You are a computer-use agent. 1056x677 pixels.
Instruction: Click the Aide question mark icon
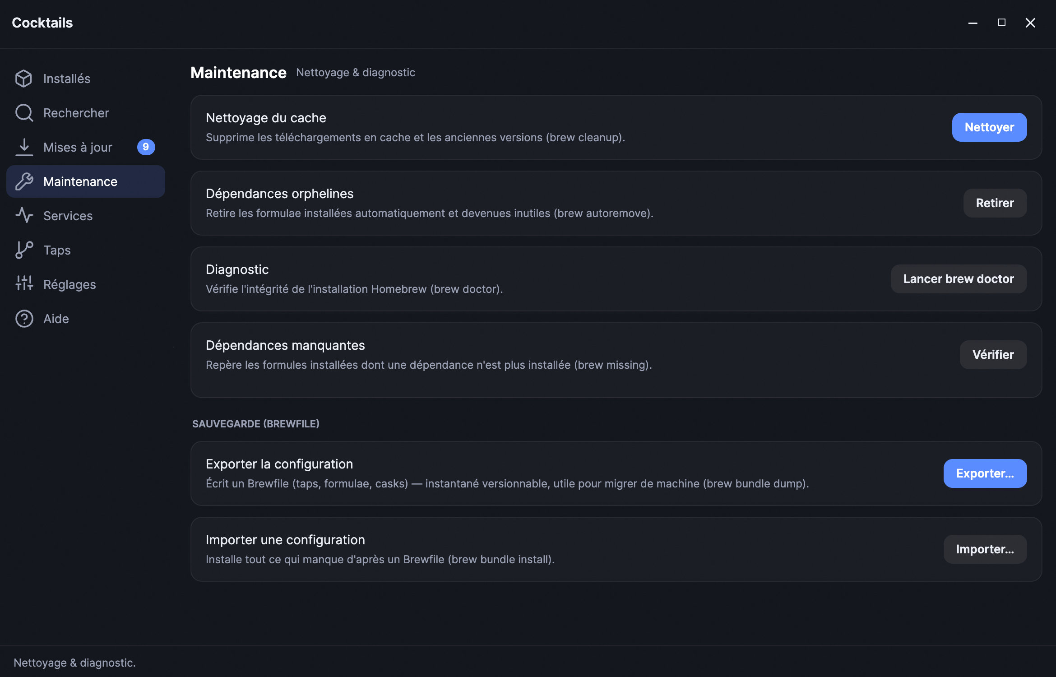point(24,319)
